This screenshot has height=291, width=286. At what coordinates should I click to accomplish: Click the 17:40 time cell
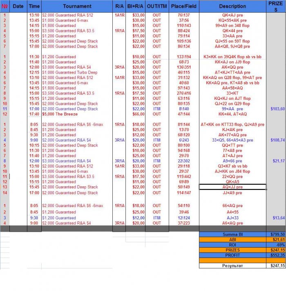coord(34,114)
